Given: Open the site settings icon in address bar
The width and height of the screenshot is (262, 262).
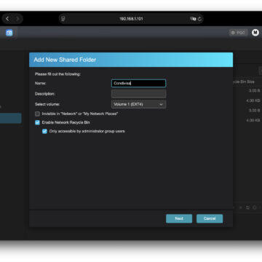Looking at the screenshot, I should (63, 19).
